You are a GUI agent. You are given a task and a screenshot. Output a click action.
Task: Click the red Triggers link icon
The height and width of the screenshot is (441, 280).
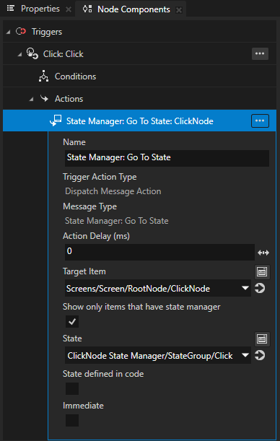(21, 31)
